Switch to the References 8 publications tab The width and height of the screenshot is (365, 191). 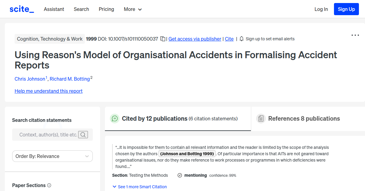click(x=304, y=119)
